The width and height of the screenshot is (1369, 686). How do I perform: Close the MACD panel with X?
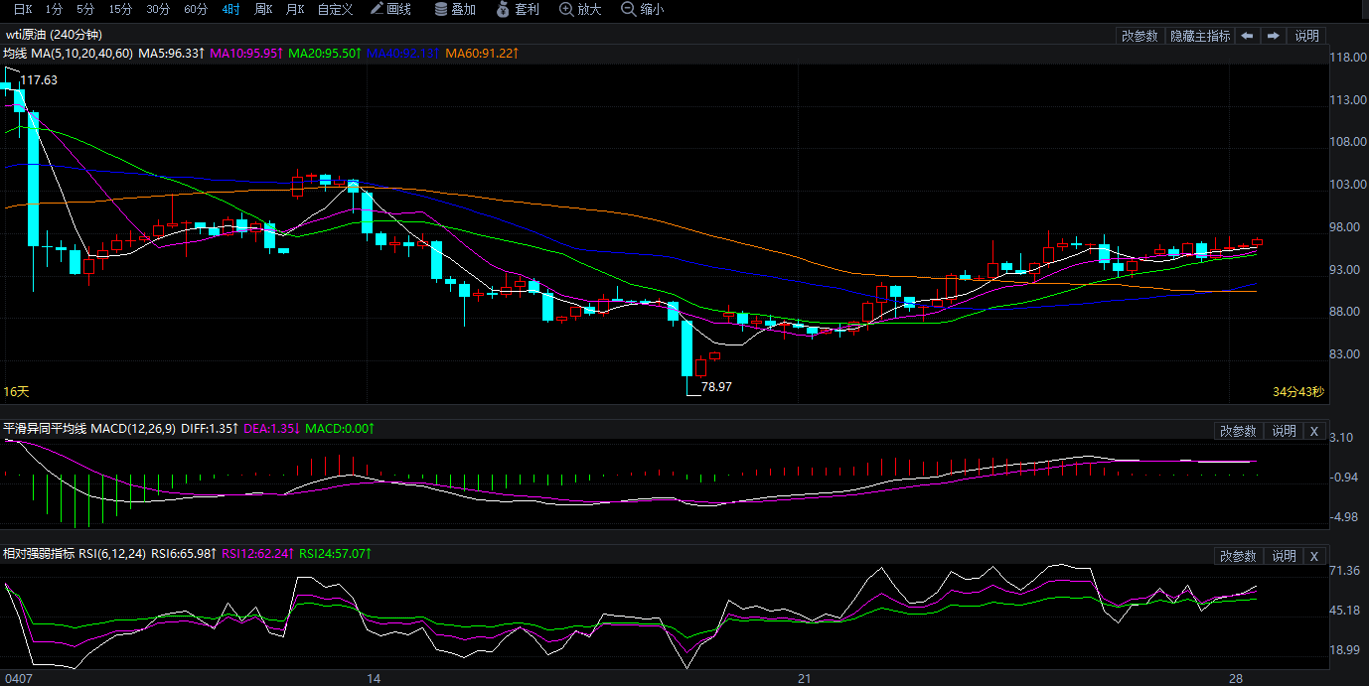click(x=1314, y=431)
